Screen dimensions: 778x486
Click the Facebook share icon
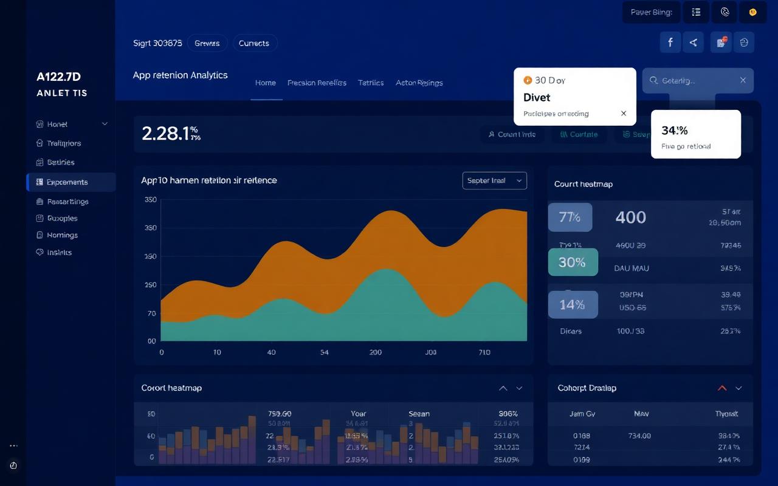pyautogui.click(x=670, y=43)
